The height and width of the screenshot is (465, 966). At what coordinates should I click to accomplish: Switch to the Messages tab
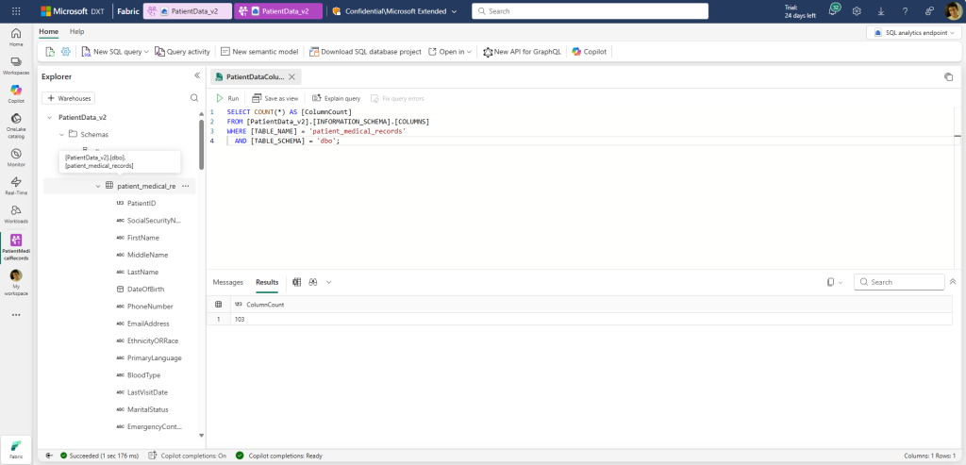(x=227, y=282)
